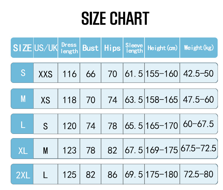
Task: Select the SIZE column header
Action: pyautogui.click(x=22, y=48)
